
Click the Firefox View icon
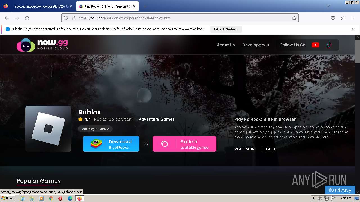click(6, 6)
